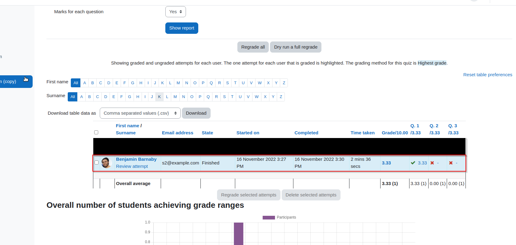Filter Surname by letter K

coord(159,97)
